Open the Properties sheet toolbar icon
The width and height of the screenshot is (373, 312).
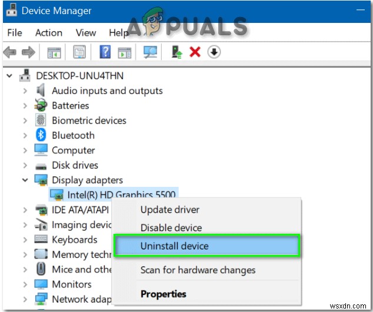pyautogui.click(x=79, y=52)
